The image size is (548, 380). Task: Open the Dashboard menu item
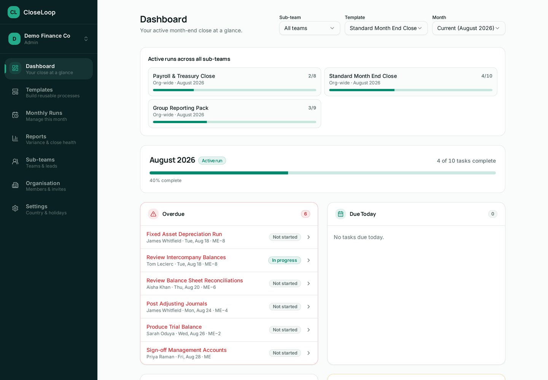[x=49, y=69]
